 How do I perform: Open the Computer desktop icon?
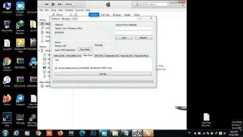coord(7,7)
